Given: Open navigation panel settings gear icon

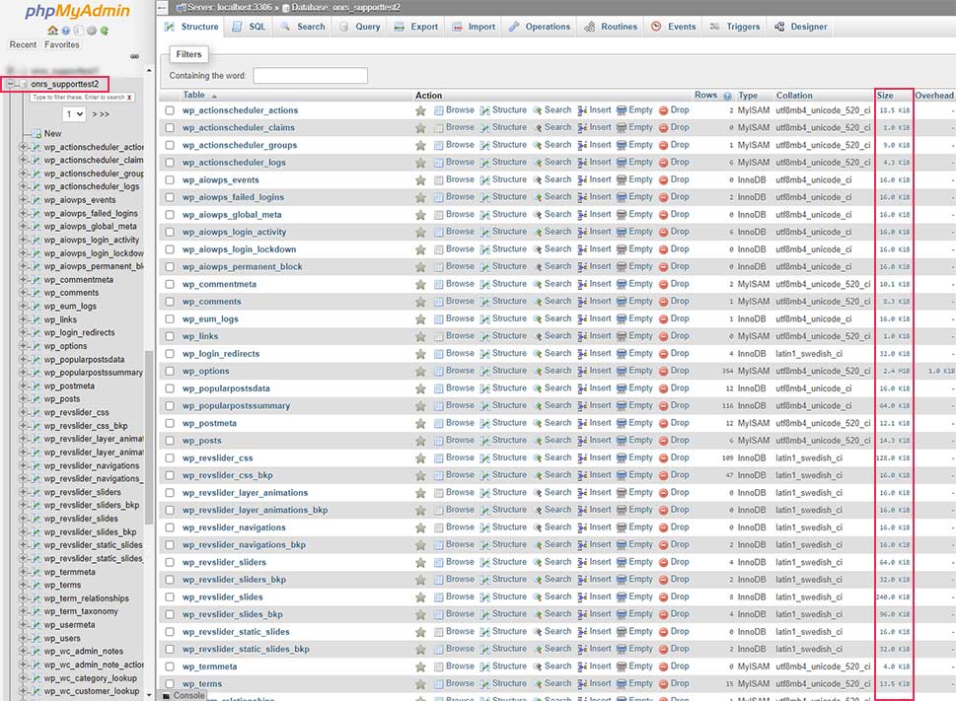Looking at the screenshot, I should click(92, 31).
